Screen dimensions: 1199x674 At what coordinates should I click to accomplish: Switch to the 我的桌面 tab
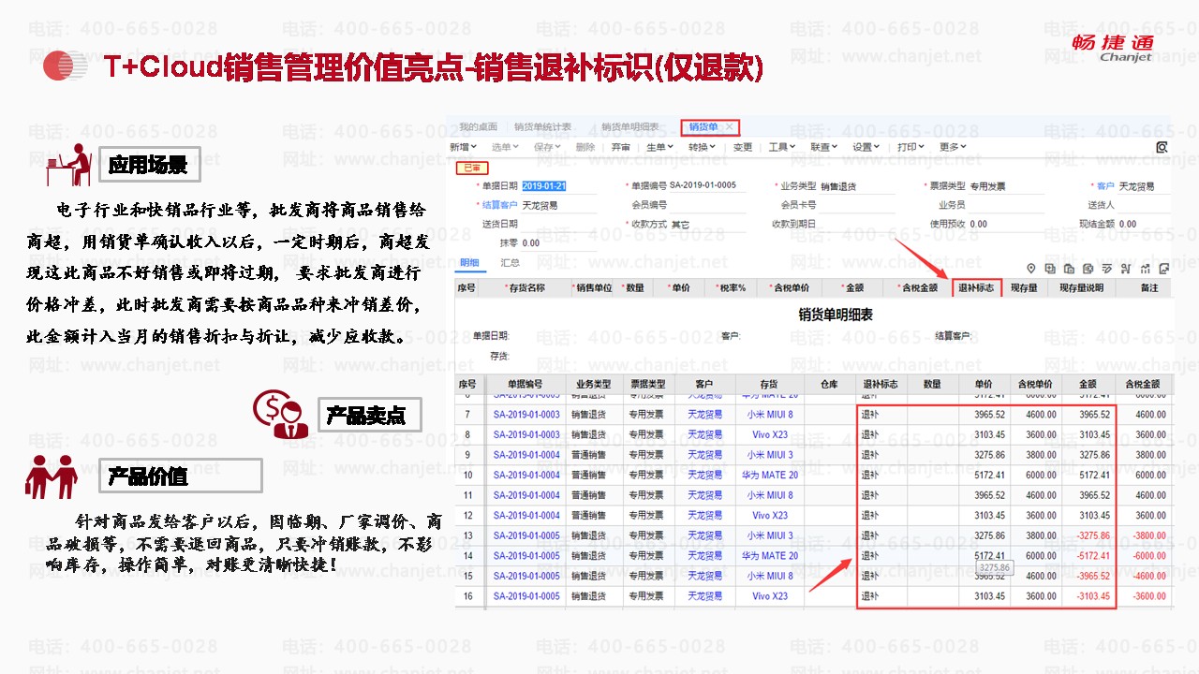click(479, 126)
